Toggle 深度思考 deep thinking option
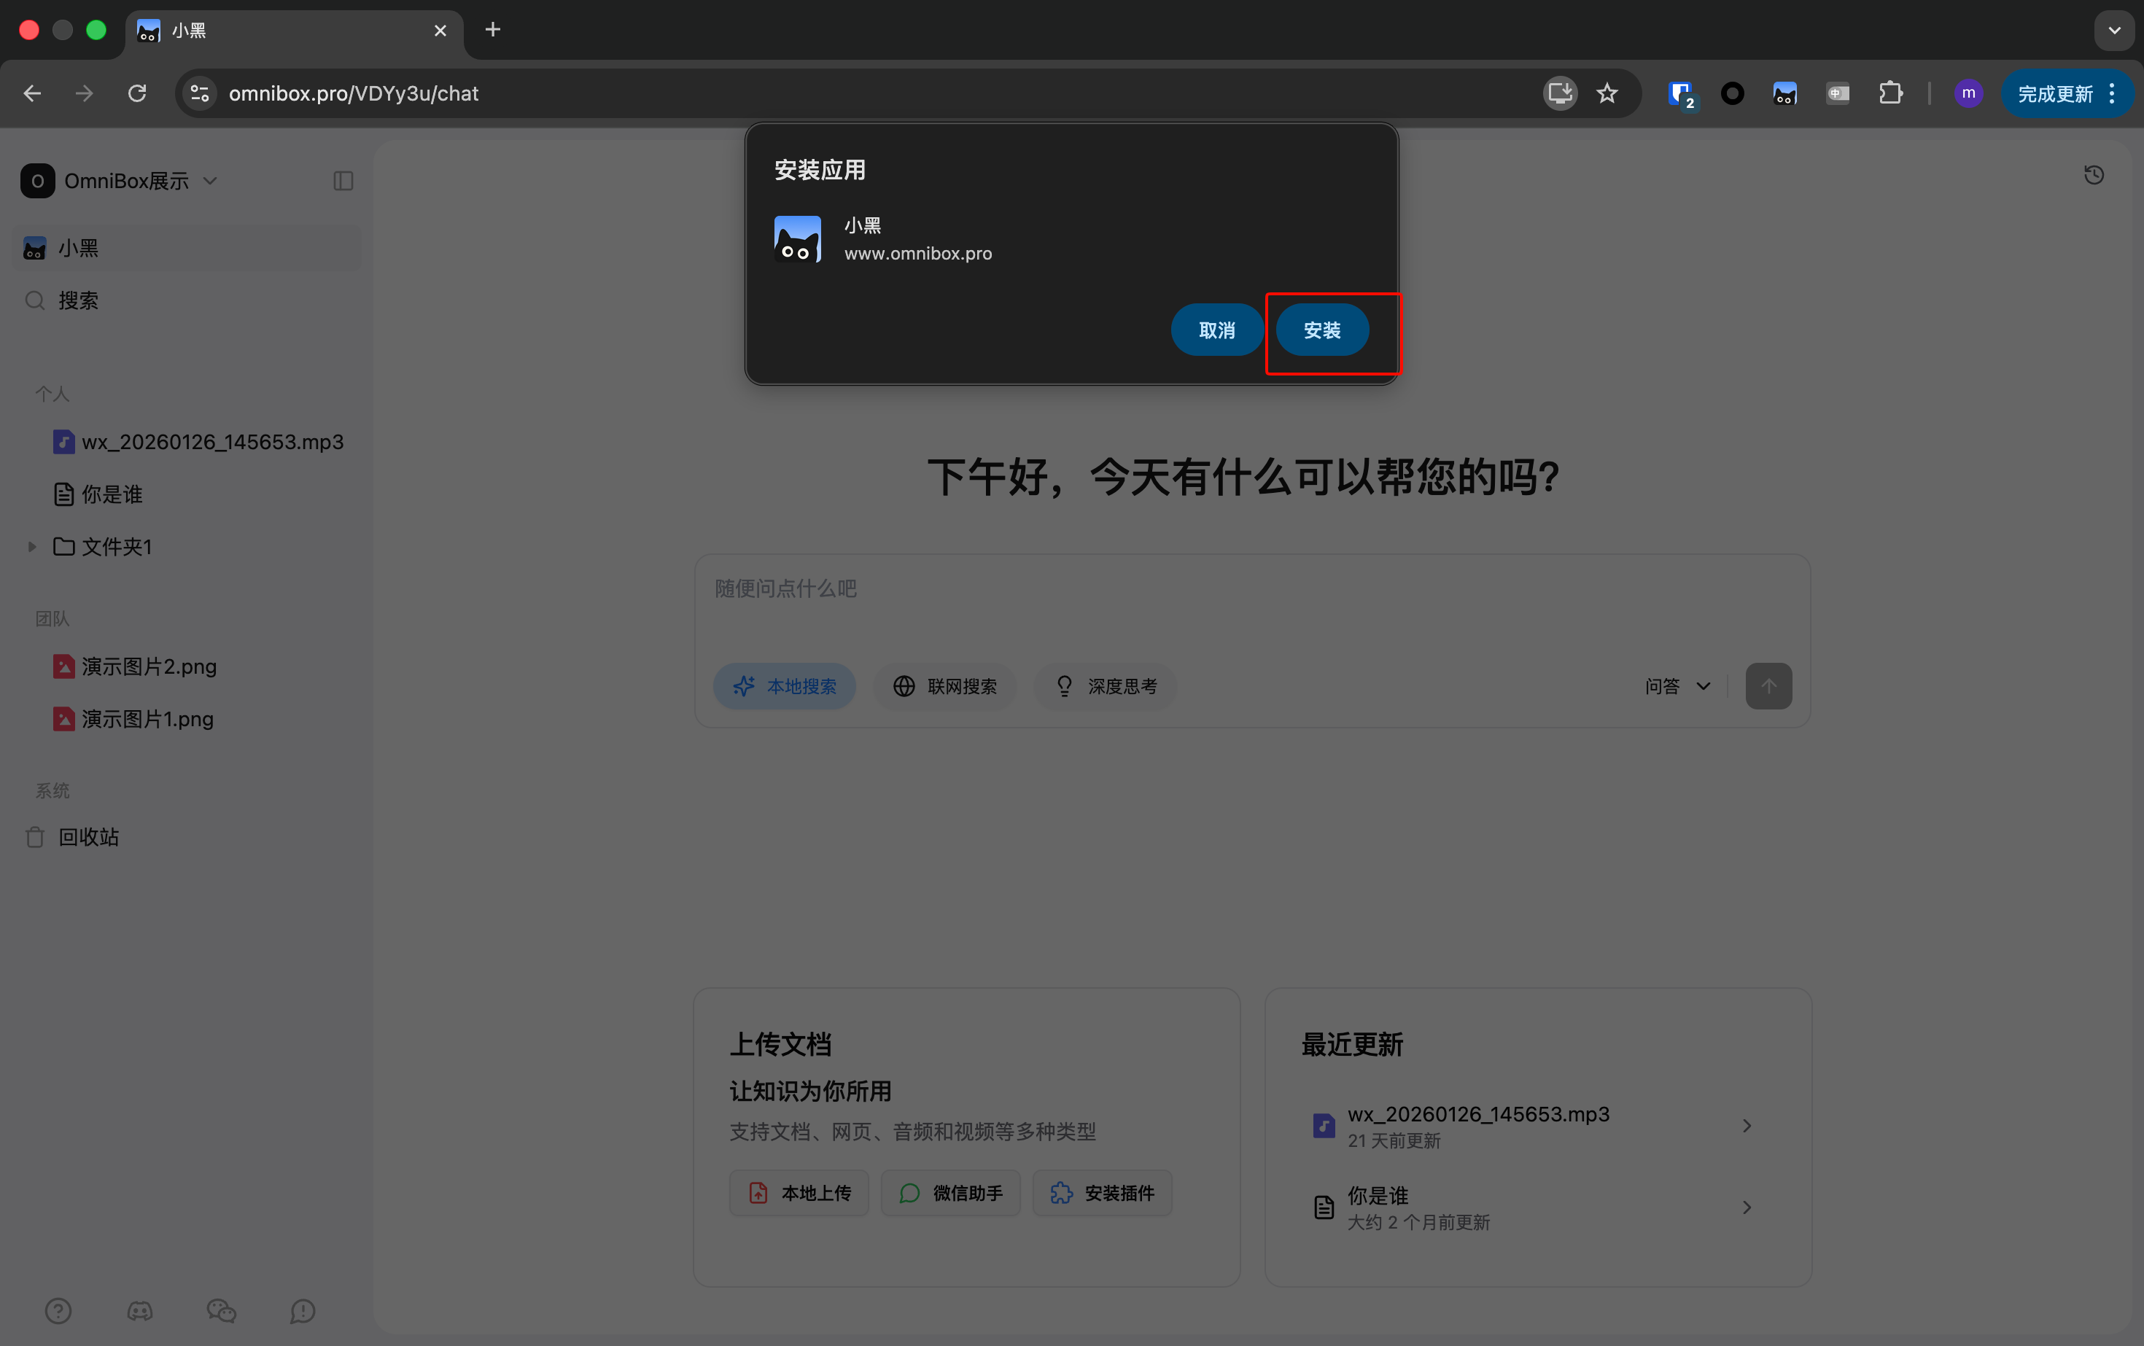The width and height of the screenshot is (2144, 1346). [x=1105, y=686]
